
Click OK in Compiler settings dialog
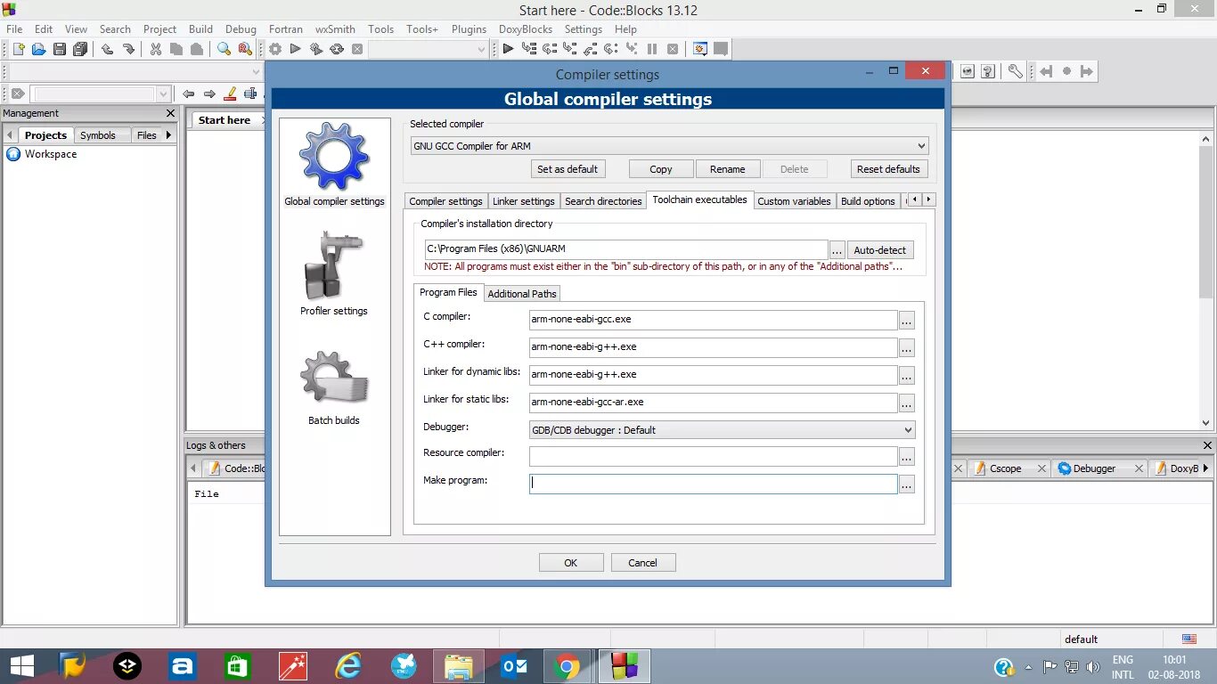[571, 563]
